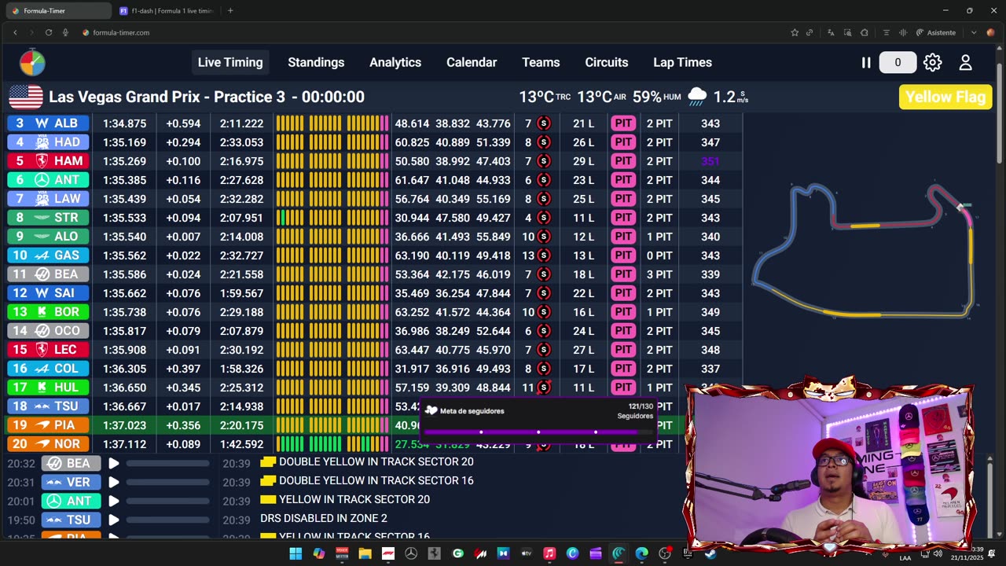Open the user account profile icon
The width and height of the screenshot is (1006, 566).
(x=966, y=63)
